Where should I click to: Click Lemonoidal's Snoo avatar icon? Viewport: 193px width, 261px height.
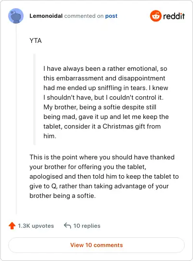tap(16, 16)
